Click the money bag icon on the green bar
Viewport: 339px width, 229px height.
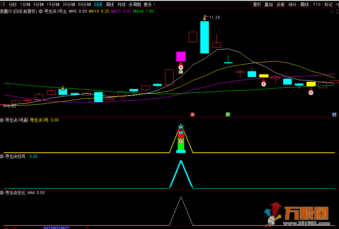pos(181,141)
